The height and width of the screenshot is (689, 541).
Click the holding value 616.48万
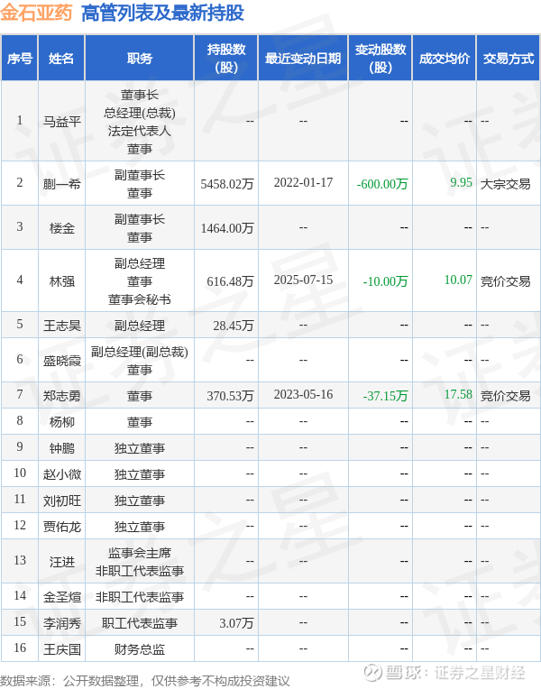[230, 281]
